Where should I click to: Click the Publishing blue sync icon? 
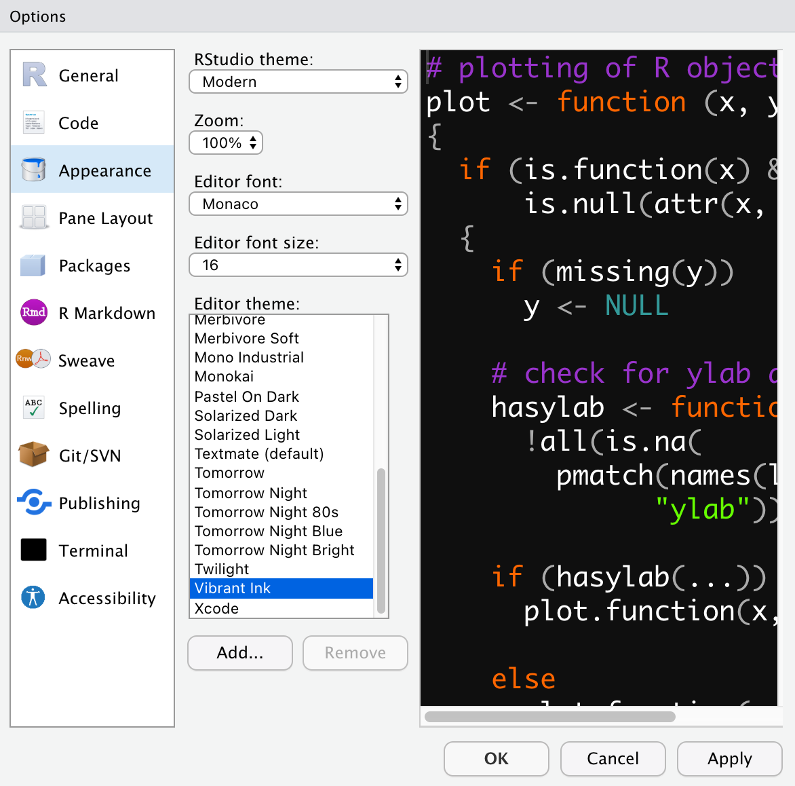click(x=34, y=502)
